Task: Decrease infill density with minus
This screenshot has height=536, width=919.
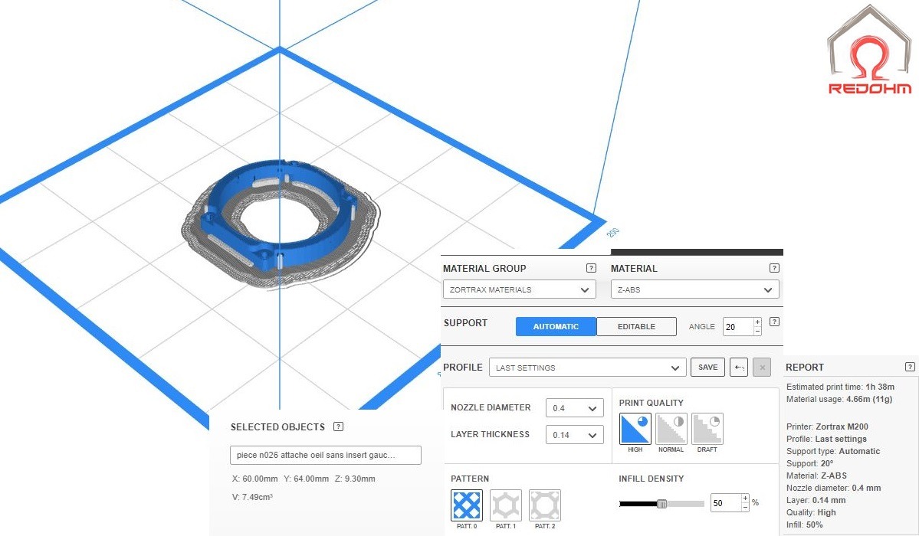Action: click(x=745, y=508)
